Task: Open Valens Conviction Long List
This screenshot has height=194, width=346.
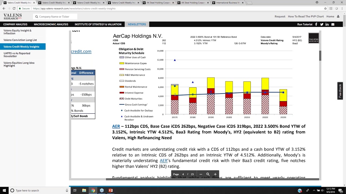Action: (20, 40)
